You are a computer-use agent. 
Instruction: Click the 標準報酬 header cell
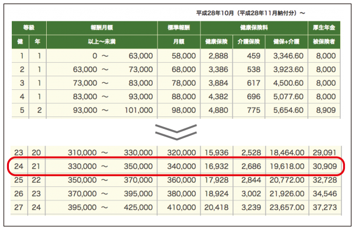click(179, 28)
